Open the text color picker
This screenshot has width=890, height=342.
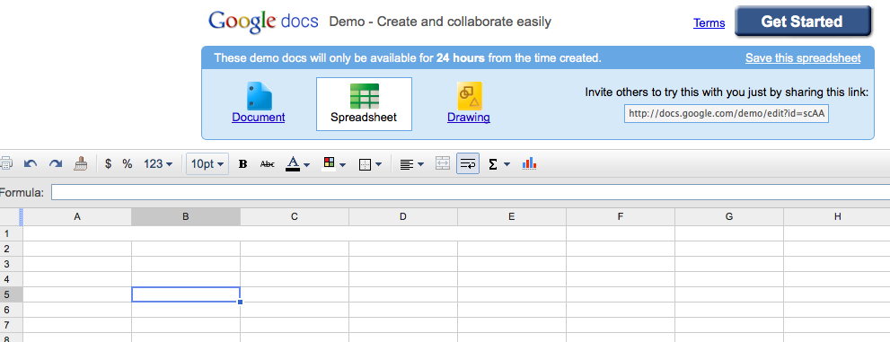[x=297, y=164]
